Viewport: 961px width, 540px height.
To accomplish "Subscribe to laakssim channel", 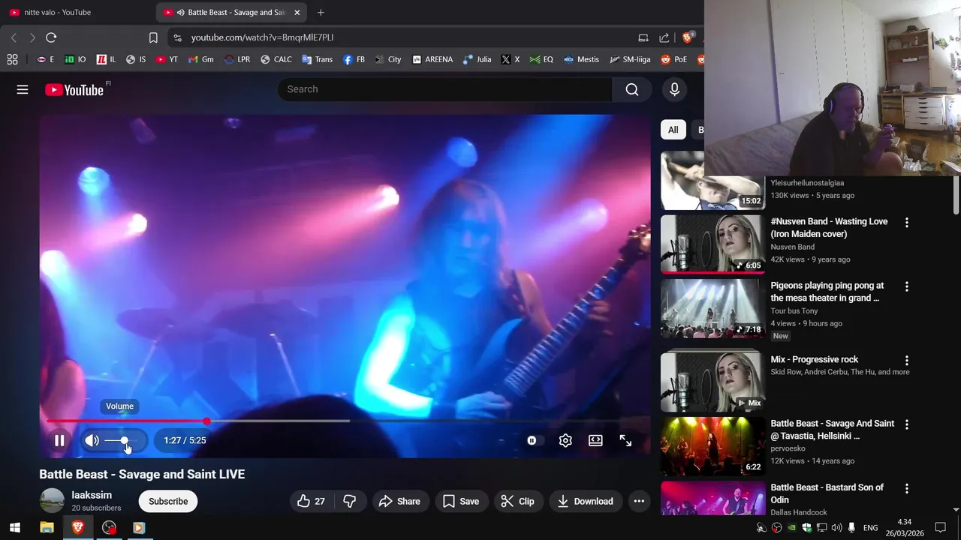I will (x=168, y=501).
